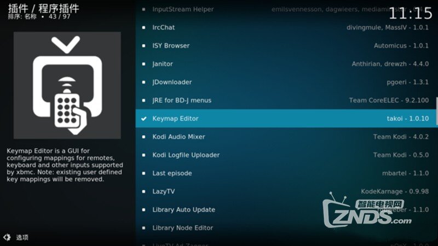The width and height of the screenshot is (438, 246).
Task: Click bullet icon beside Library Auto Update
Action: [143, 210]
